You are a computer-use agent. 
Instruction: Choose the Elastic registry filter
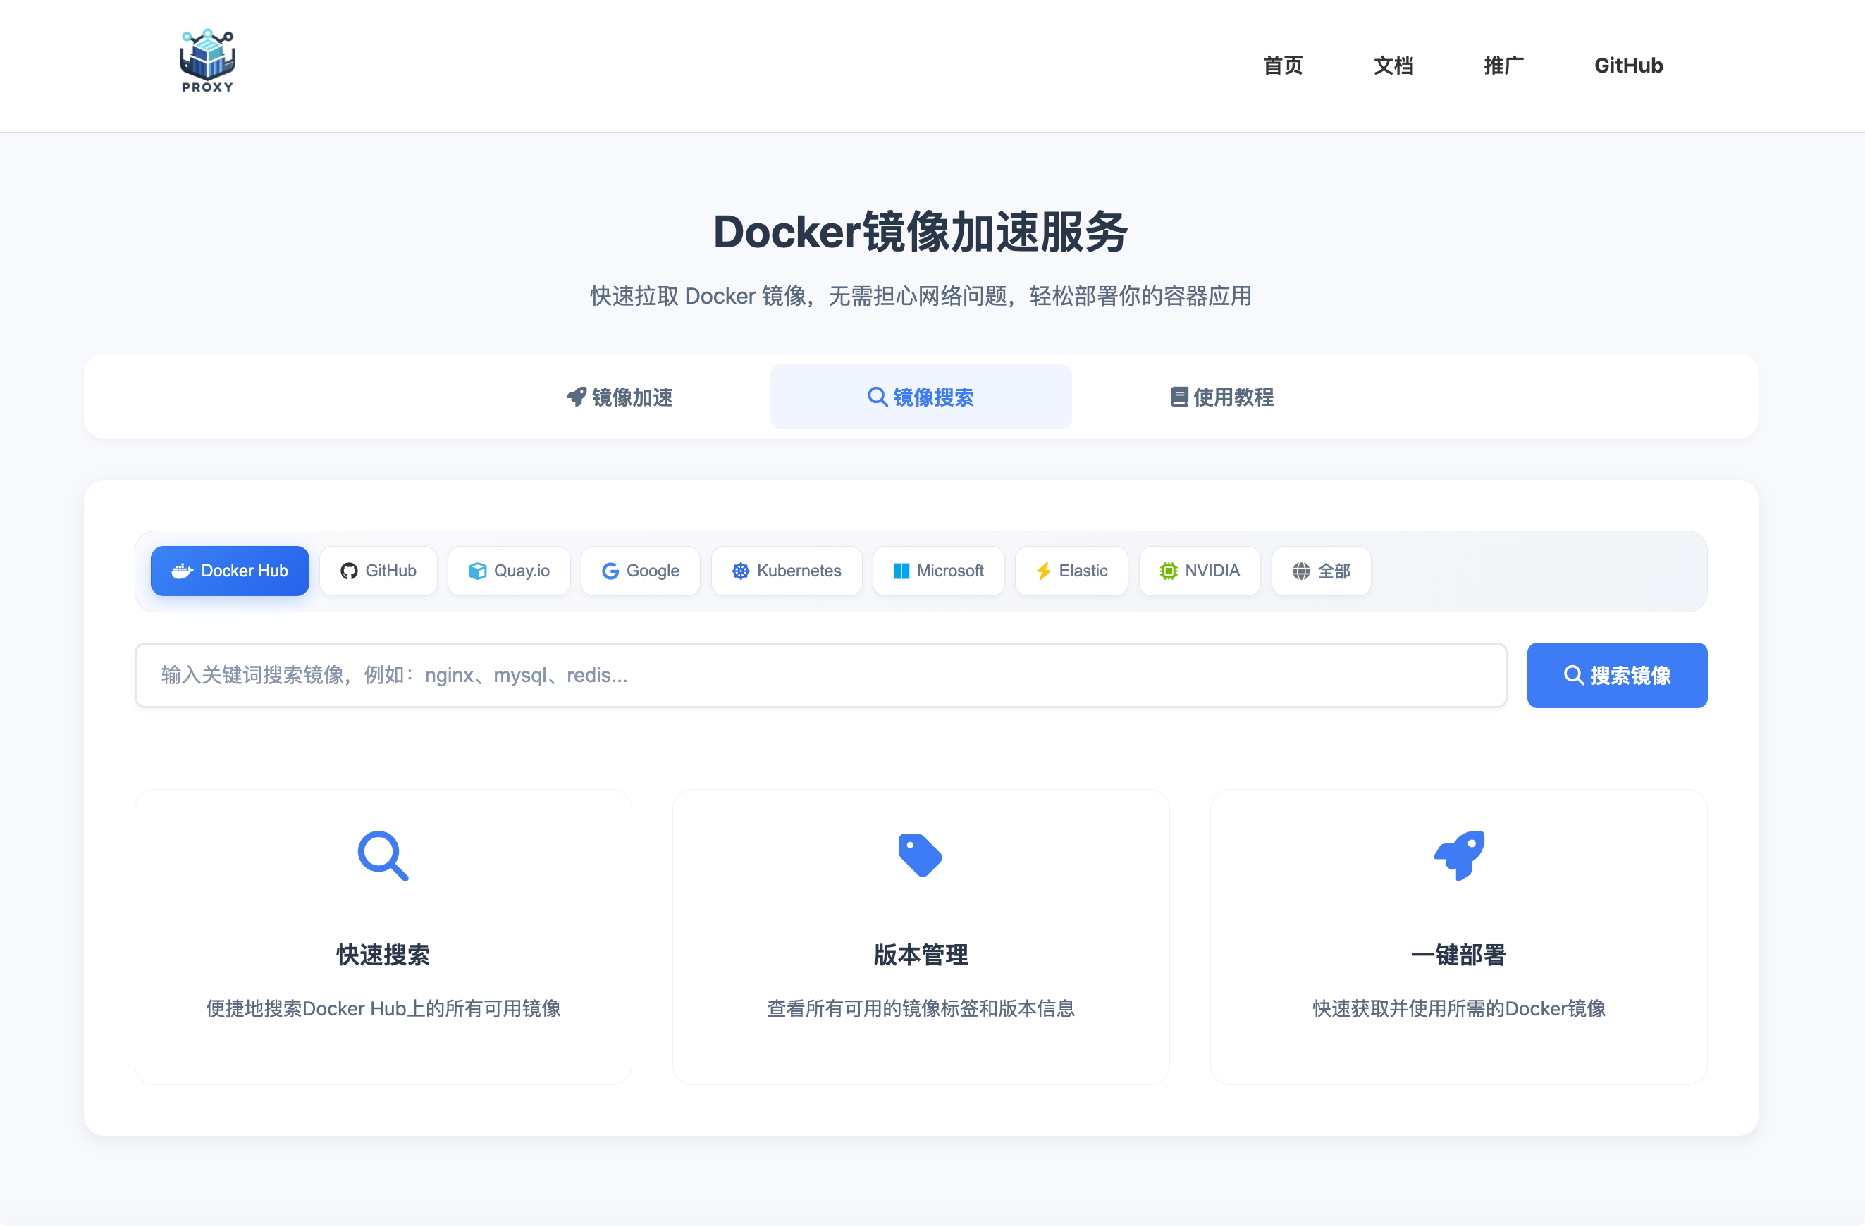pyautogui.click(x=1071, y=570)
